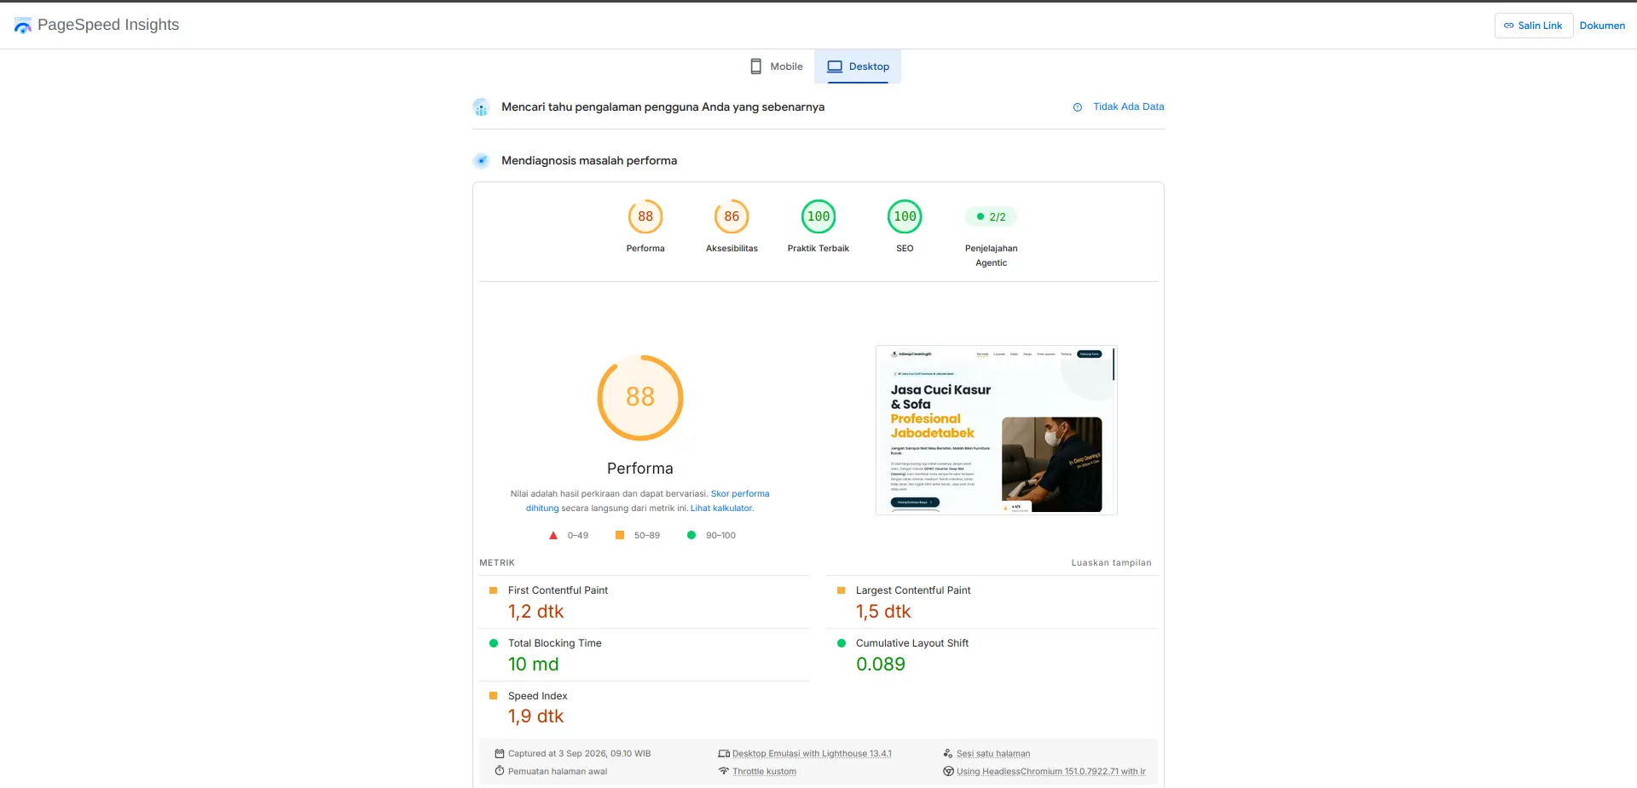Click the Cumulative Layout Shift metric label
Screen dimensions: 1637x788
point(912,643)
